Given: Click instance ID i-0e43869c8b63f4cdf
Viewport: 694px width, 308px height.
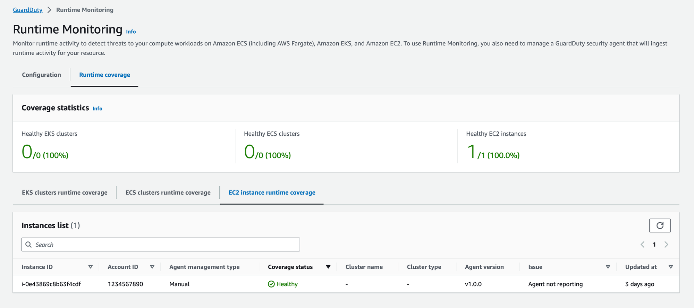Looking at the screenshot, I should [x=51, y=284].
